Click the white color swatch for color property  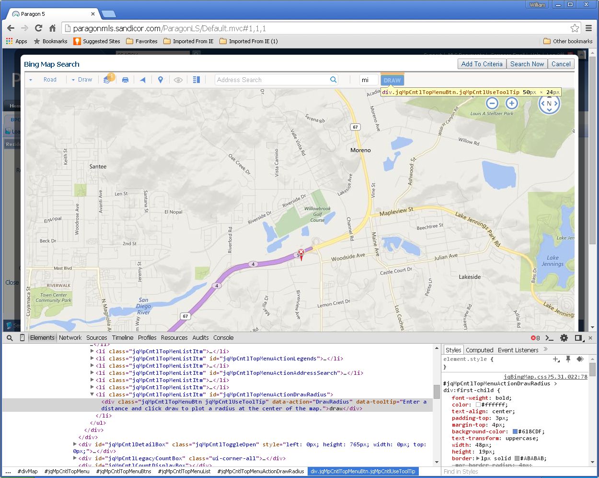tap(478, 405)
